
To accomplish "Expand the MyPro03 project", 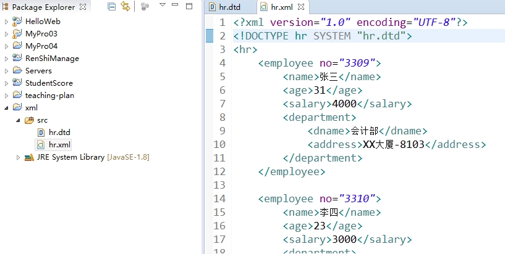I will 6,34.
